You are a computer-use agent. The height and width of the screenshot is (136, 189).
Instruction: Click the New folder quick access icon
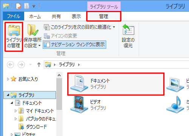[27, 6]
